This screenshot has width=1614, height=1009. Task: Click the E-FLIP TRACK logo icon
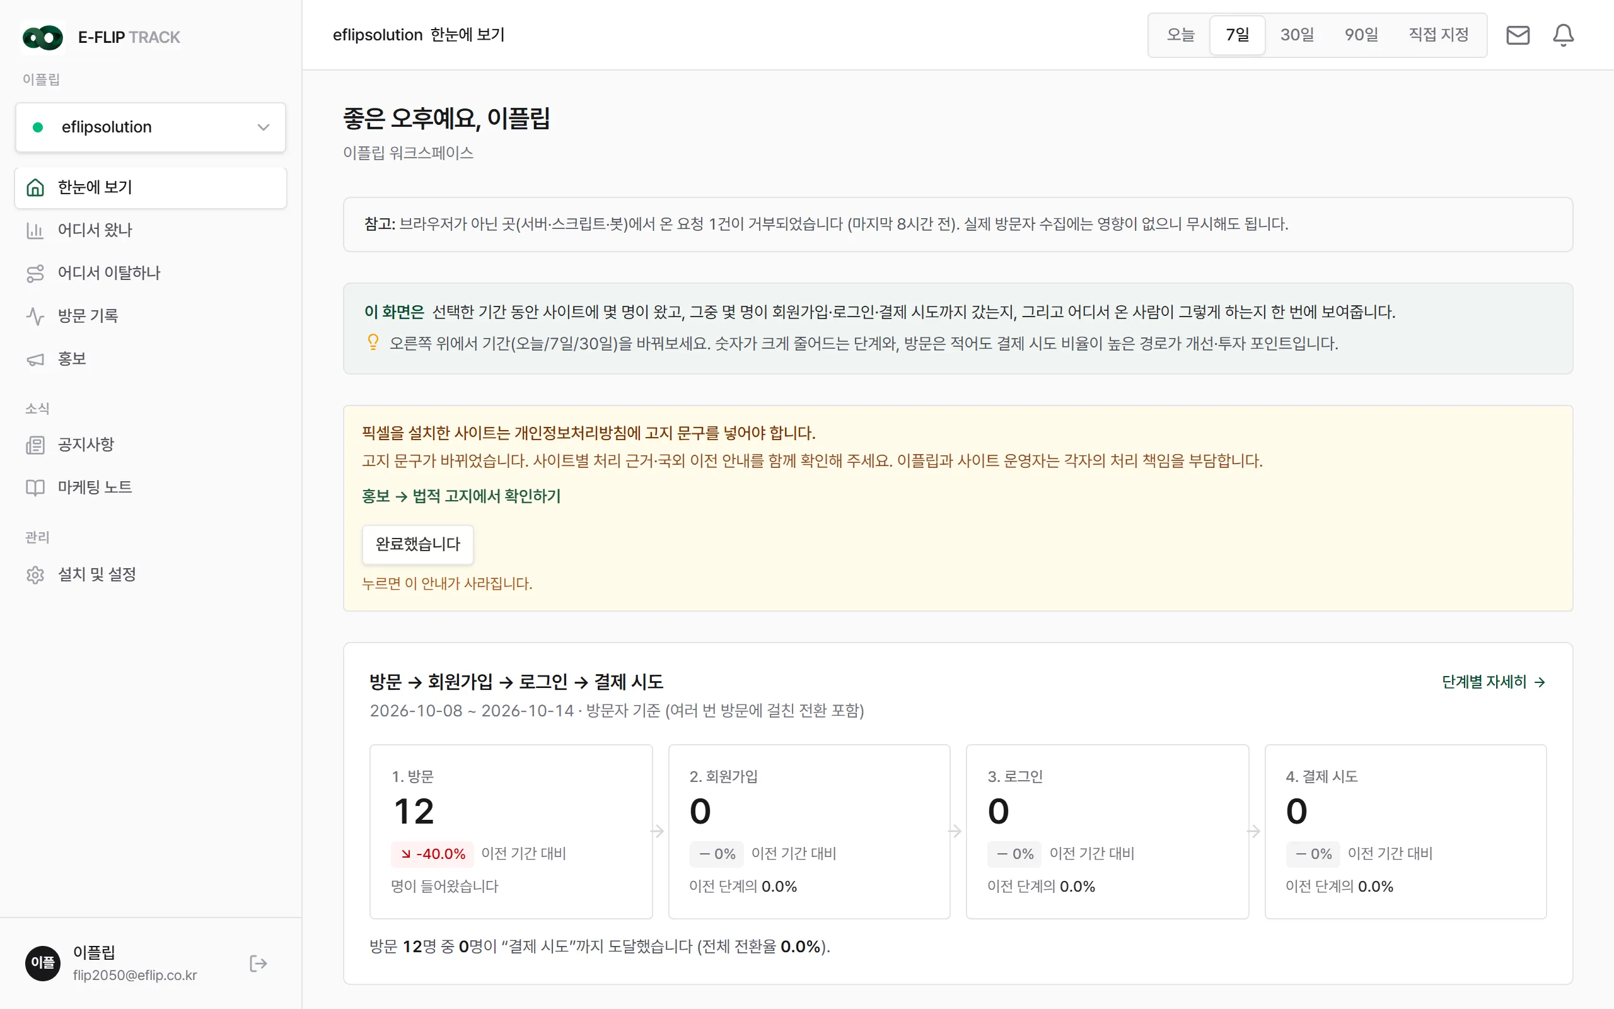point(43,37)
